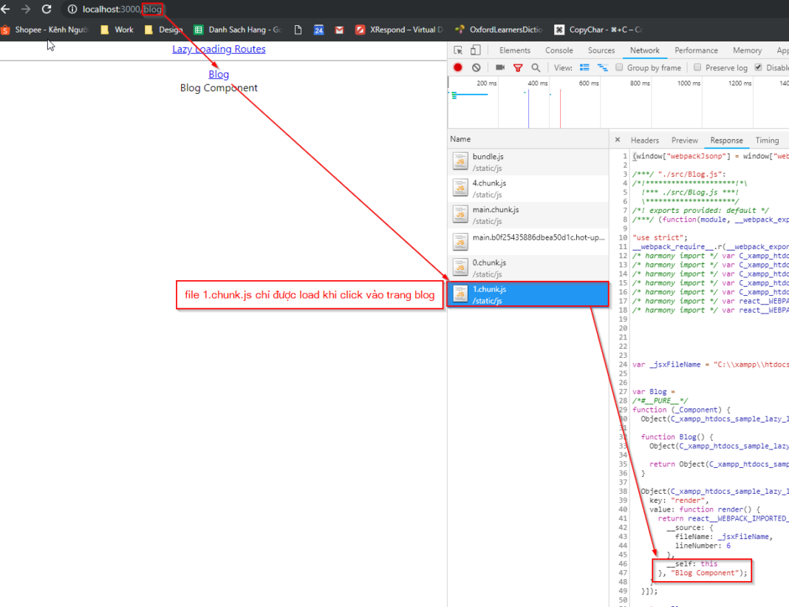Viewport: 789px width, 607px height.
Task: Uncheck the Disable cache checkbox
Action: (758, 67)
